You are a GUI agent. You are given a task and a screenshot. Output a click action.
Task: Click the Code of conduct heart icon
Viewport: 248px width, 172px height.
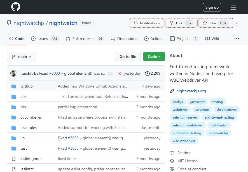coord(172,169)
